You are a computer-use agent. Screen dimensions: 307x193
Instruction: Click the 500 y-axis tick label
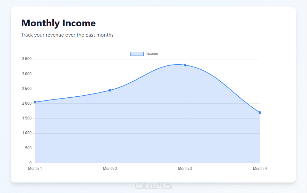click(29, 148)
